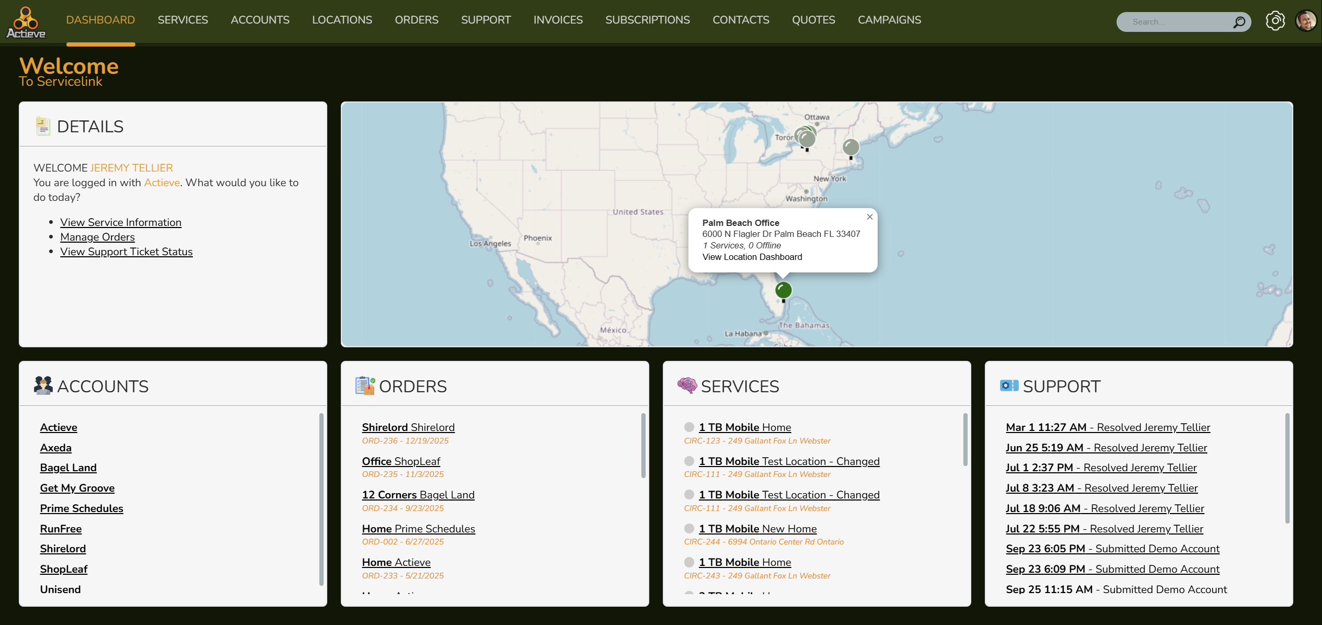Click the search magnifier icon
Screen dimensions: 1322x625
1239,22
